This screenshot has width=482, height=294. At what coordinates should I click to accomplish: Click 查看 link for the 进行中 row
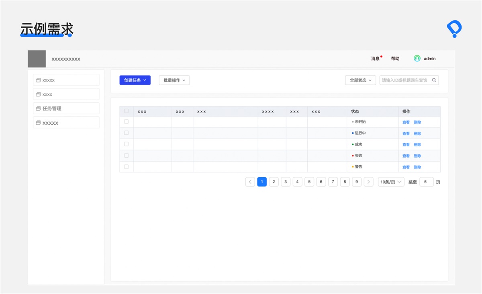(406, 134)
